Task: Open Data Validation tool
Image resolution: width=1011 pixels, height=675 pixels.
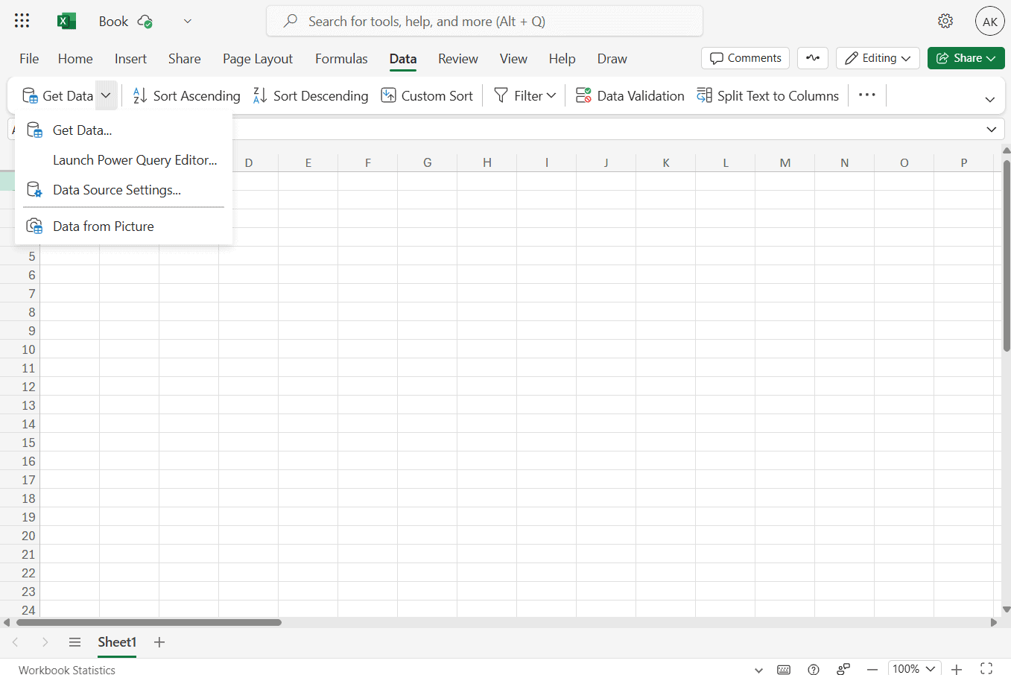Action: coord(630,95)
